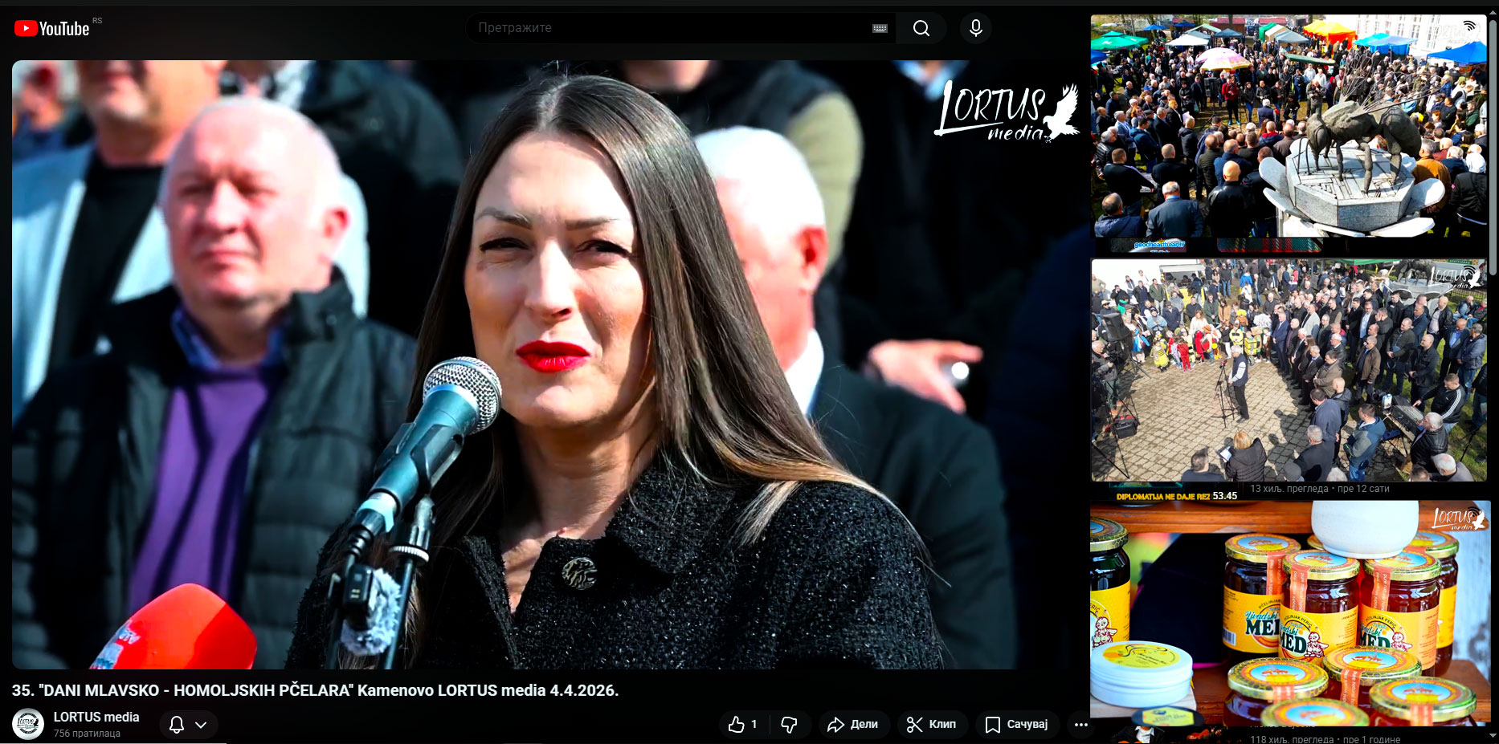Screen dimensions: 1499x744
Task: Open LORTUS media channel avatar
Action: click(x=28, y=724)
